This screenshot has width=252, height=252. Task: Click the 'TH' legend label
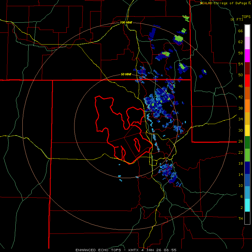pos(241,218)
